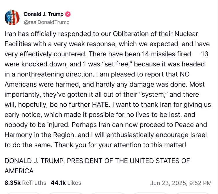Click the red verified checkmark badge

[68, 14]
